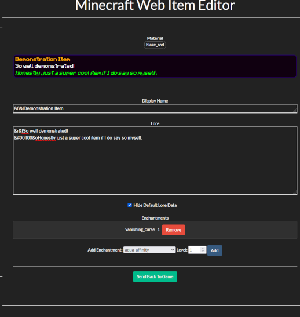Click the 'Display Name' label

(155, 101)
